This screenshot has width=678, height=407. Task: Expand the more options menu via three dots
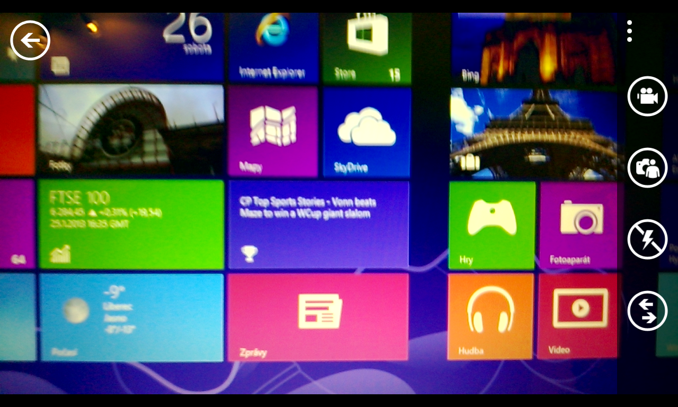click(x=629, y=30)
